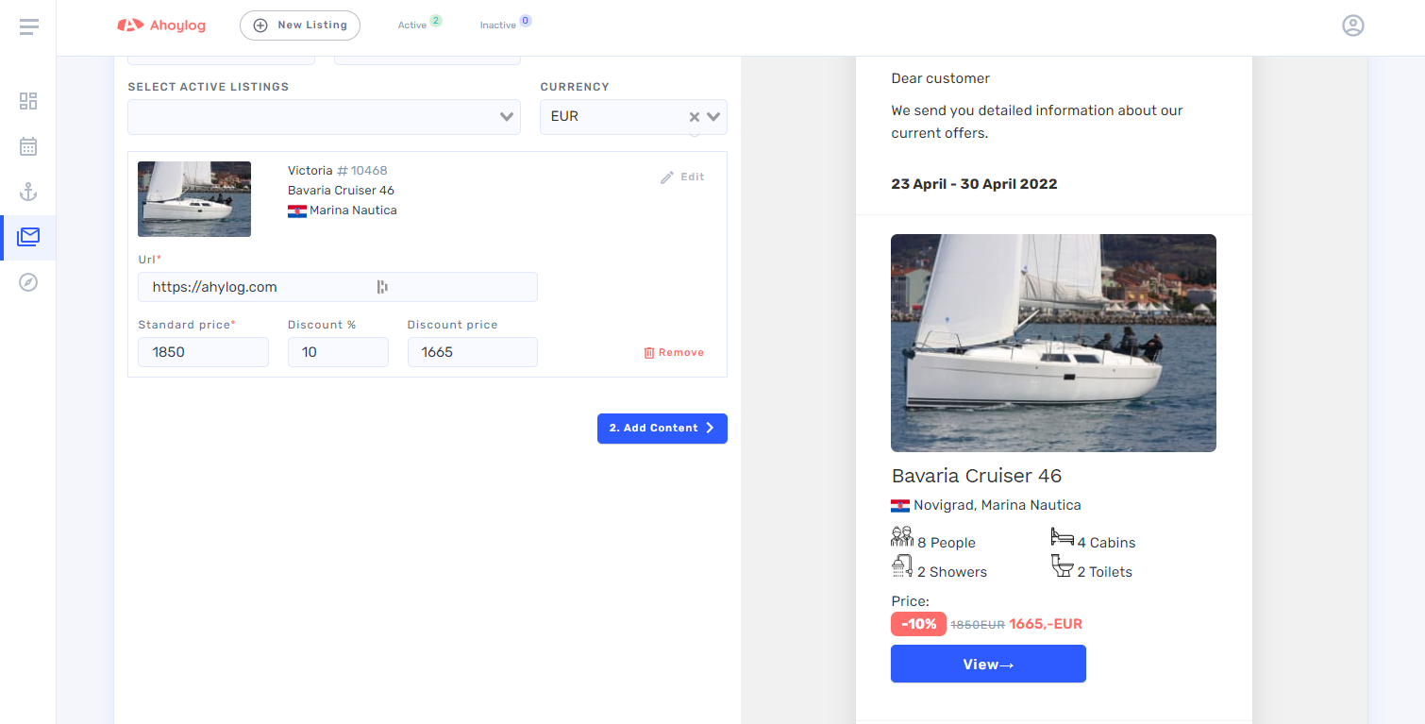Image resolution: width=1425 pixels, height=724 pixels.
Task: Click the 2 Toilets icon
Action: pyautogui.click(x=1063, y=566)
